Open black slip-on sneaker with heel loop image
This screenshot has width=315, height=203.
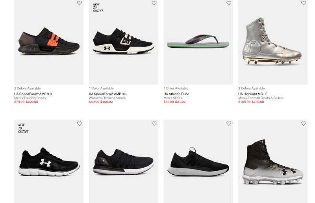tap(198, 161)
